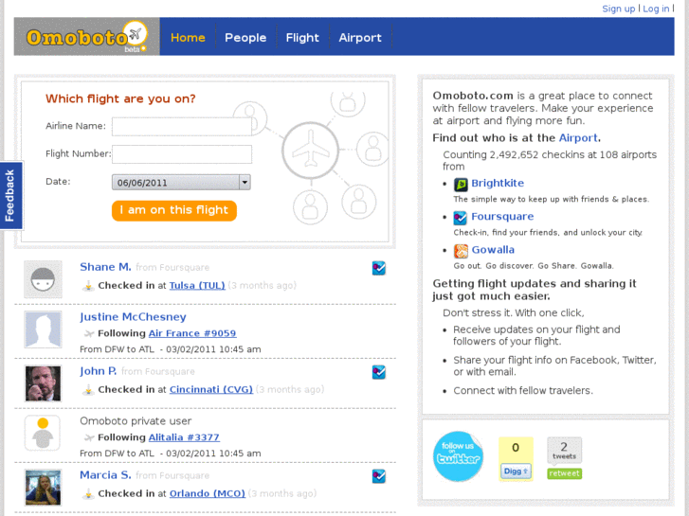The width and height of the screenshot is (689, 516).
Task: Open John P. profile link
Action: tap(98, 371)
